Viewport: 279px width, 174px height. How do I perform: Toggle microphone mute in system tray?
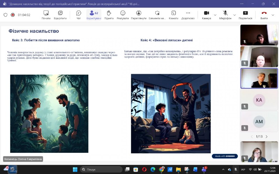tap(236, 169)
